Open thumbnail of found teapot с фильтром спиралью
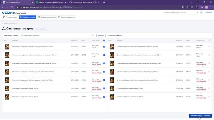The width and height of the screenshot is (214, 120). tap(7, 47)
